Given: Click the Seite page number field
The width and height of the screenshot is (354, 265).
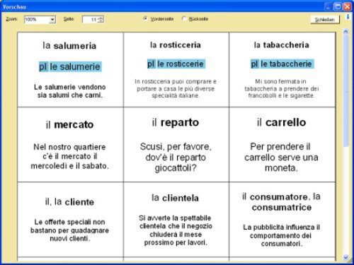Looking at the screenshot, I should click(93, 20).
